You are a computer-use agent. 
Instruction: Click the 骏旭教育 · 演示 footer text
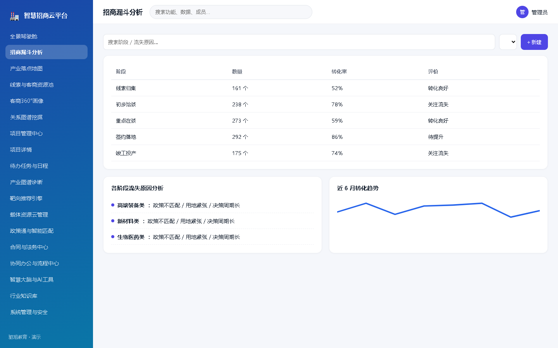pyautogui.click(x=25, y=337)
